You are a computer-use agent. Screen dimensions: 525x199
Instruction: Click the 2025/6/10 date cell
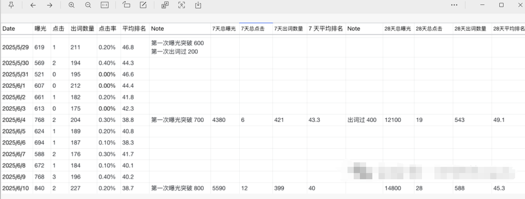pyautogui.click(x=16, y=188)
